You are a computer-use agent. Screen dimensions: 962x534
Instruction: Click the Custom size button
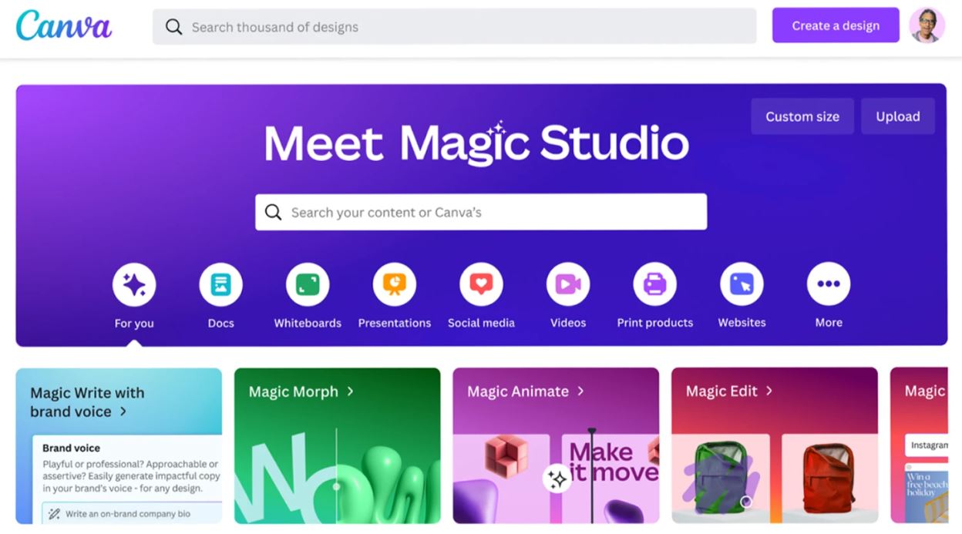click(x=802, y=116)
